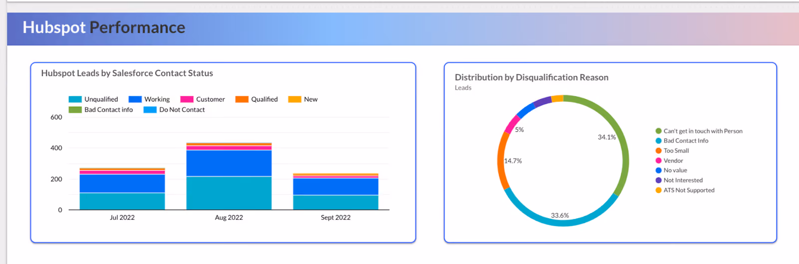The image size is (799, 264).
Task: Click the Jul 2022 Working bar segment
Action: [122, 183]
